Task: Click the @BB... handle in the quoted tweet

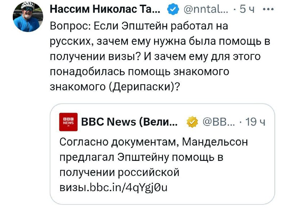Action: (219, 121)
